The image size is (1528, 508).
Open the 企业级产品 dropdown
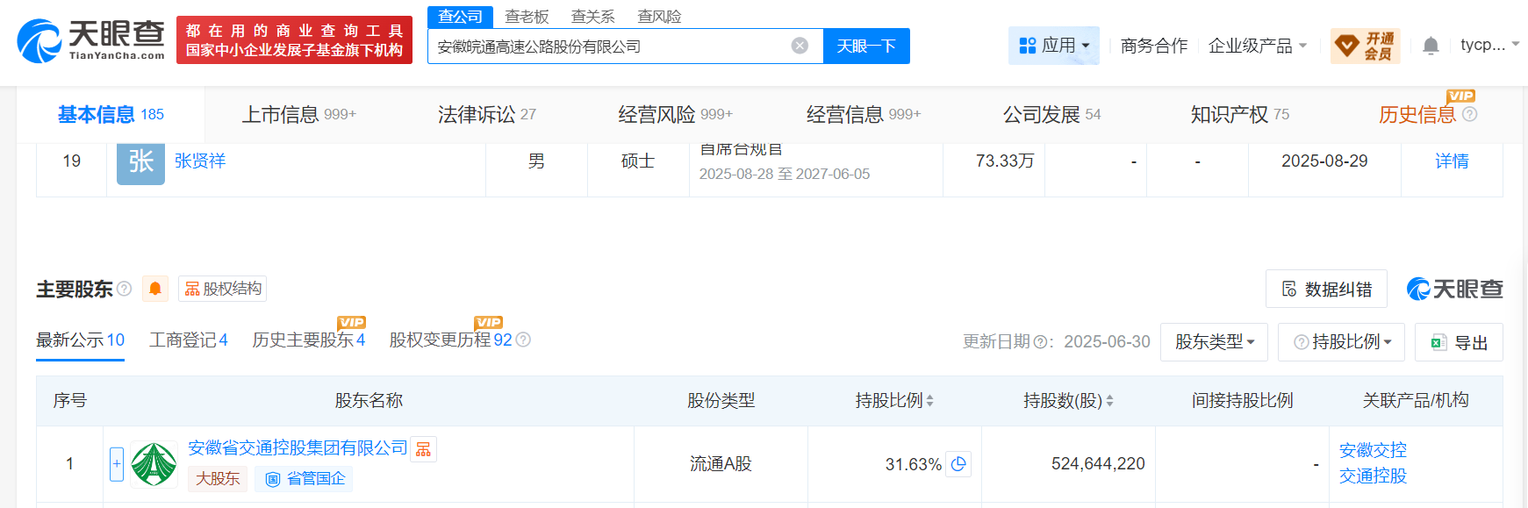click(x=1258, y=46)
